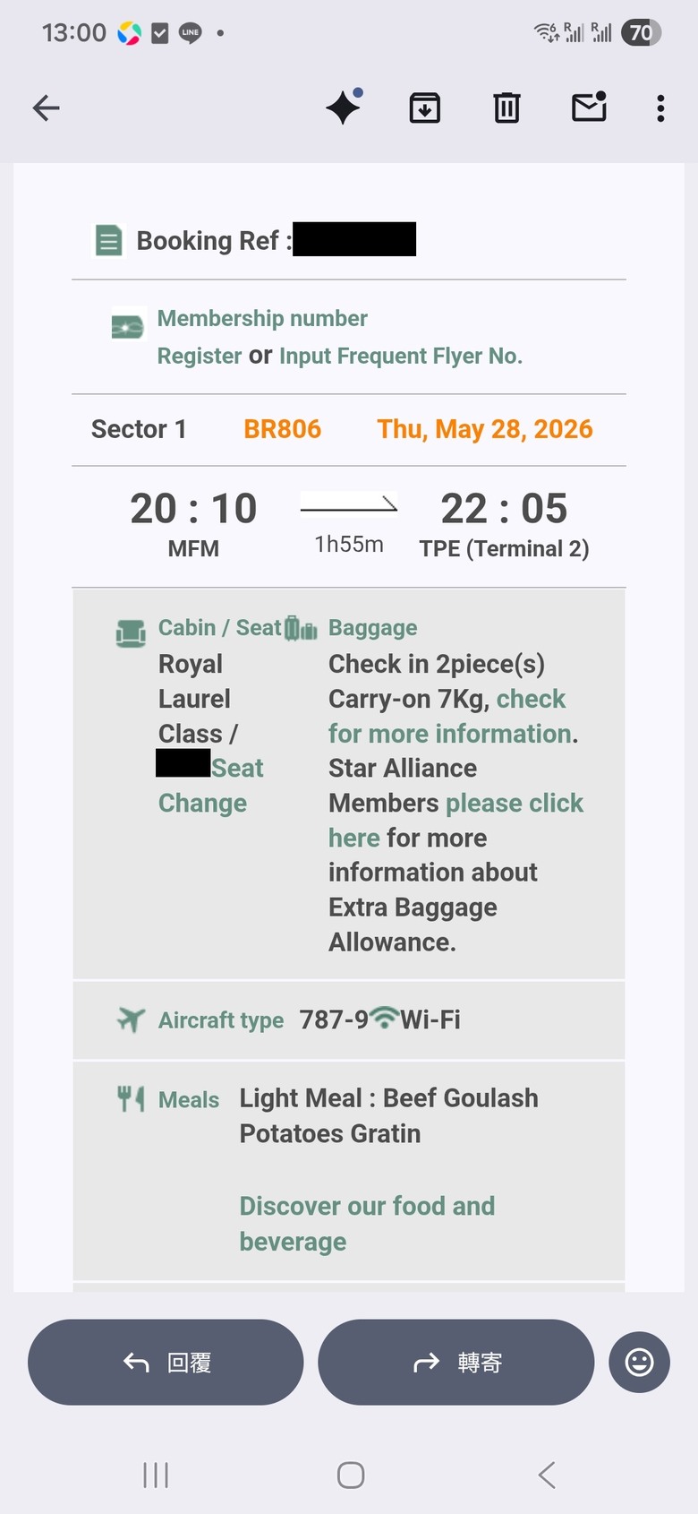Open 'Discover our food and beverage' link
The width and height of the screenshot is (698, 1514).
tap(367, 1224)
